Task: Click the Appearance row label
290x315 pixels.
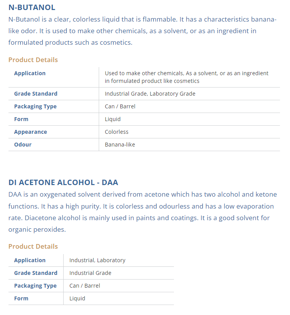Action: tap(30, 132)
